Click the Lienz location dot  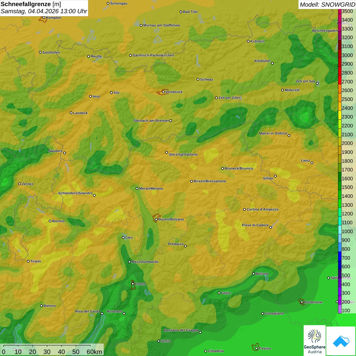click(x=312, y=162)
